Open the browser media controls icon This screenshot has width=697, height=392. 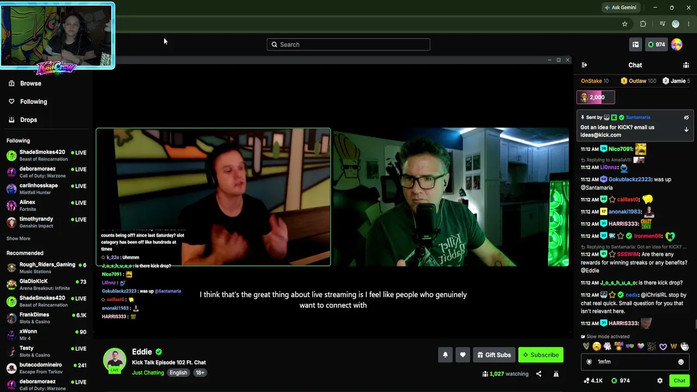(662, 24)
